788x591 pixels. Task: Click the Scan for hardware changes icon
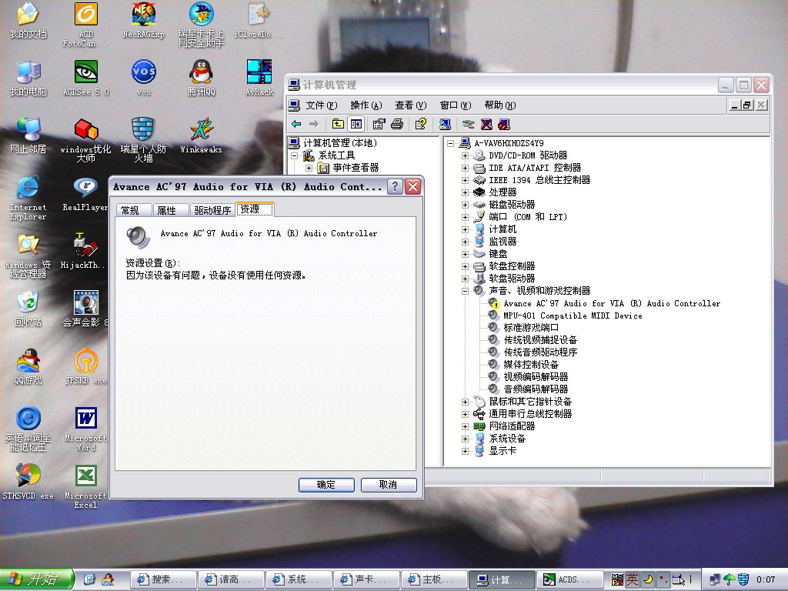point(445,124)
